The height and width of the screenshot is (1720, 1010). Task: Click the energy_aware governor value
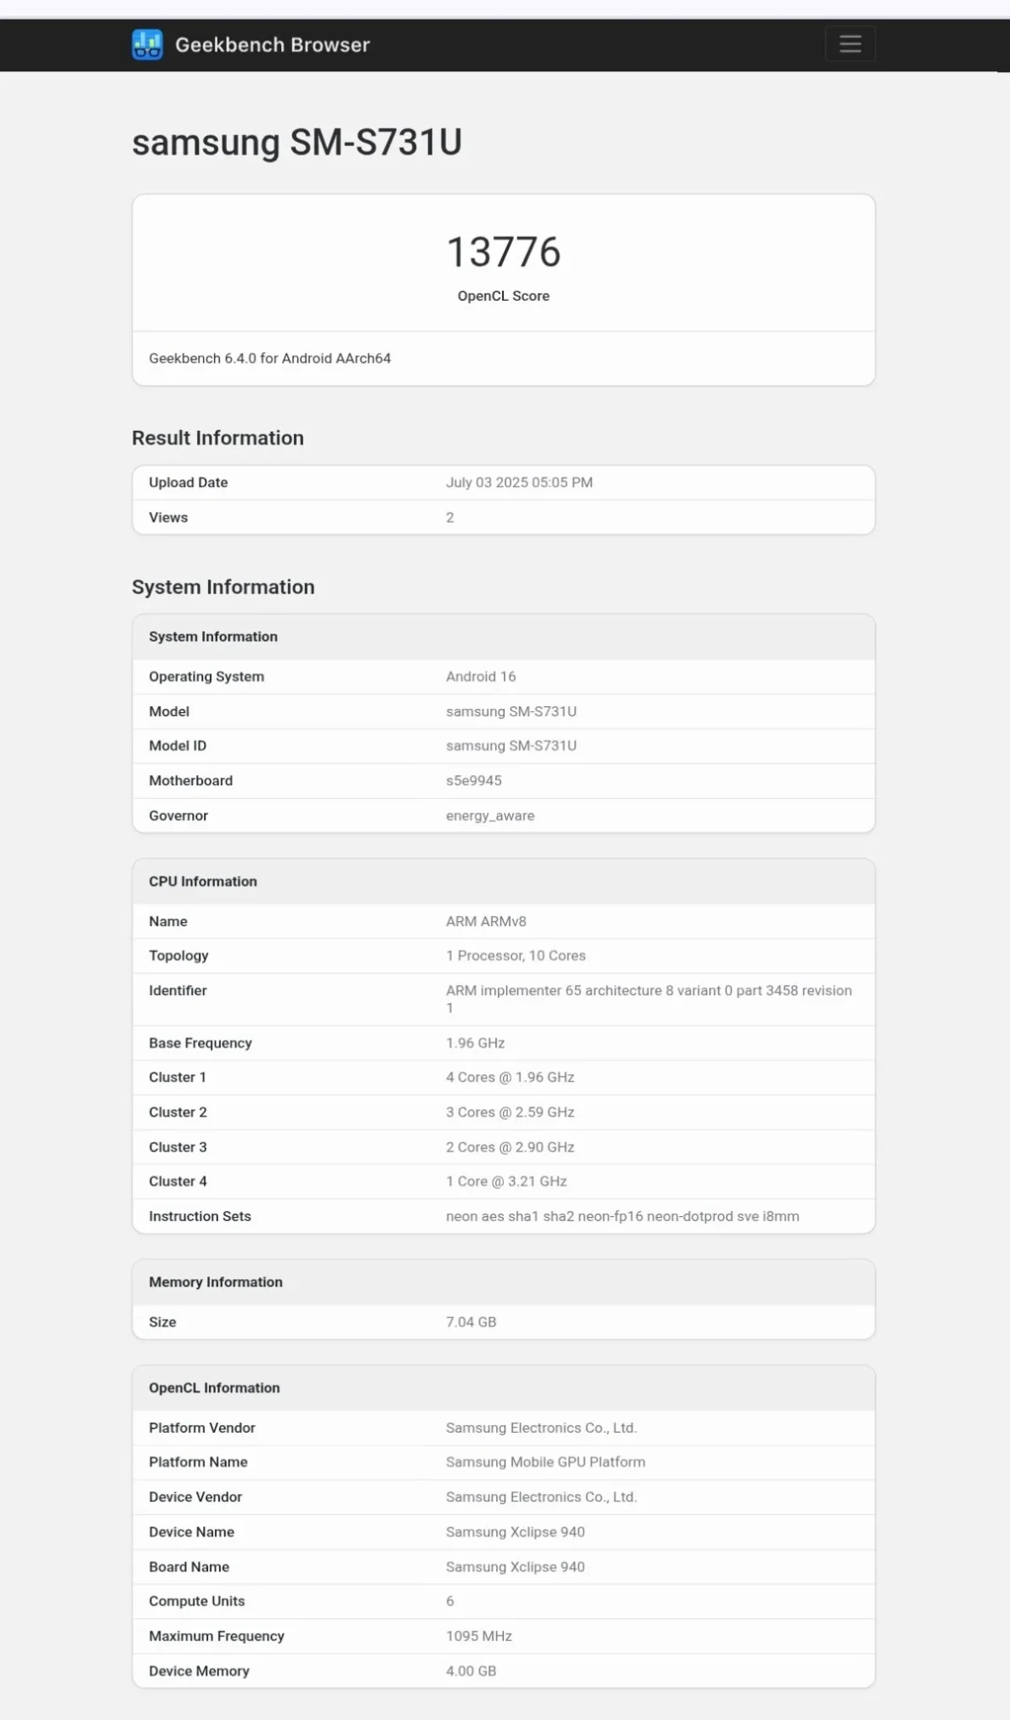tap(490, 816)
